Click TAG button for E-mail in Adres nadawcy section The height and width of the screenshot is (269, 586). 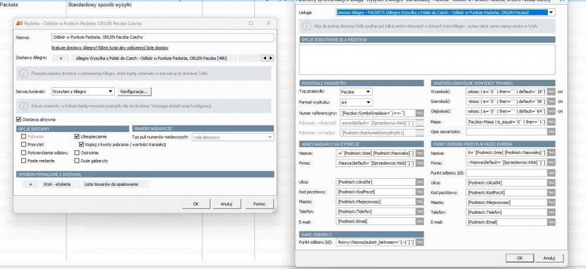pos(420,221)
